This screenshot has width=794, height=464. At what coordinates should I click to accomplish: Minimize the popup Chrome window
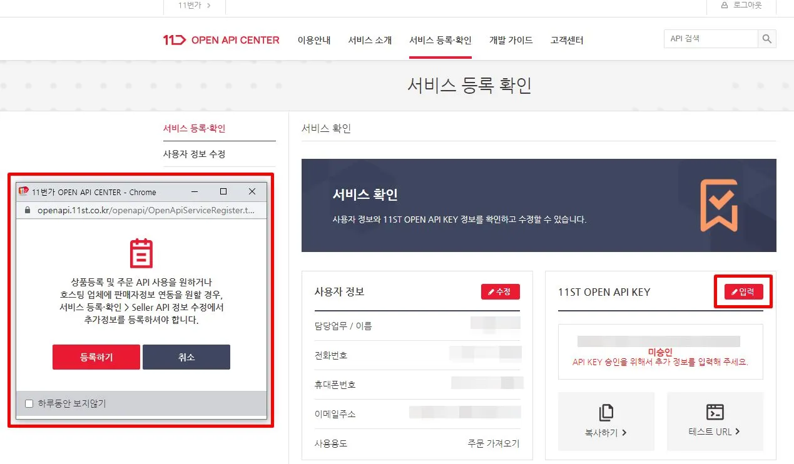click(x=195, y=191)
